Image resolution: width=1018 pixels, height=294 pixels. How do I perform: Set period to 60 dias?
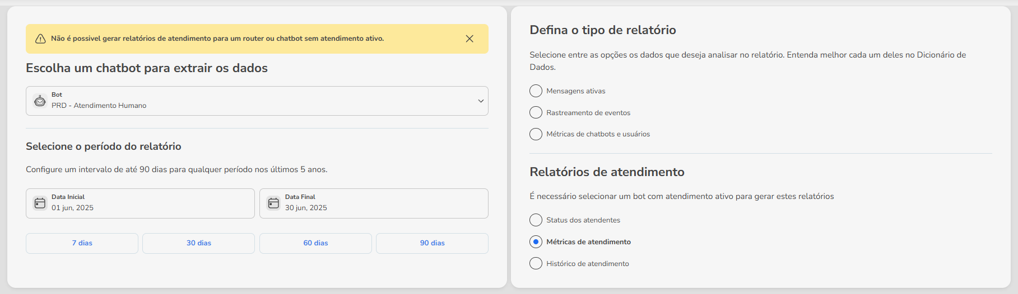coord(315,243)
